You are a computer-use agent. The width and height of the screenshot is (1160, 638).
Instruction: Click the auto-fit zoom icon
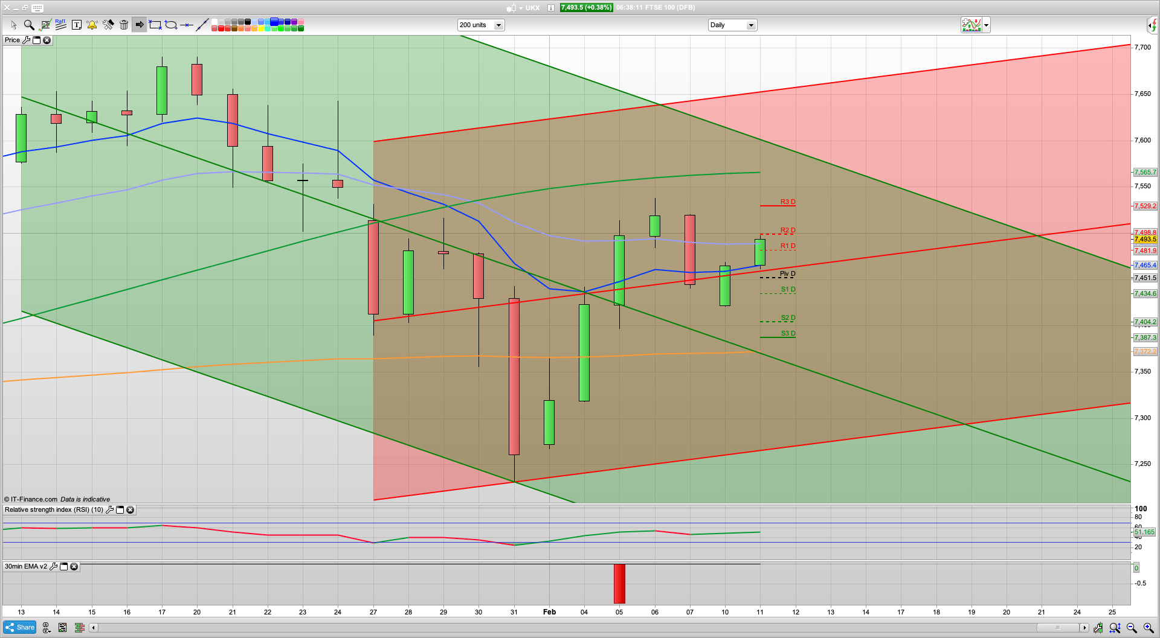(x=1115, y=628)
